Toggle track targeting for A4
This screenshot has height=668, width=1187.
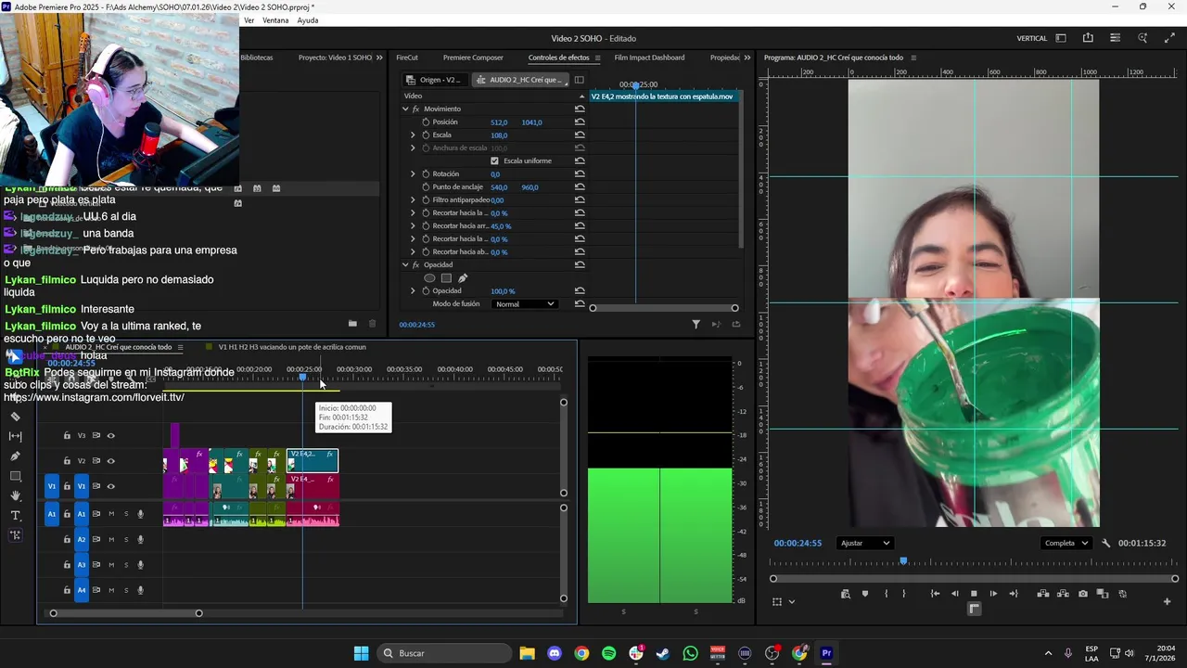coord(82,590)
